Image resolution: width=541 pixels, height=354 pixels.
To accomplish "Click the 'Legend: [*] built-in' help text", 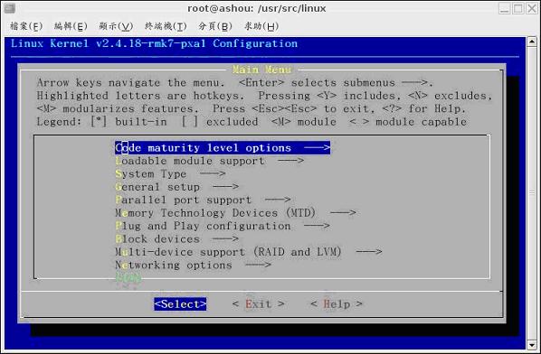I will (x=102, y=122).
